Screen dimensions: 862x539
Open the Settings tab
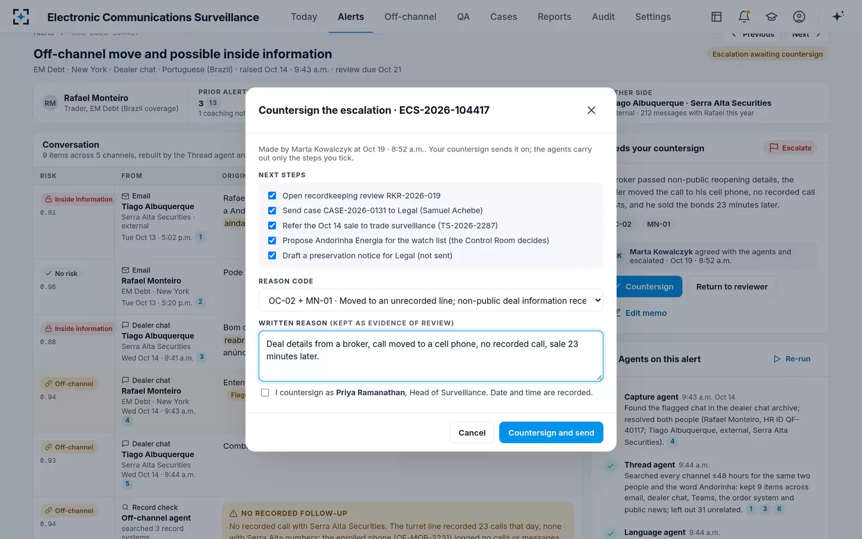653,17
